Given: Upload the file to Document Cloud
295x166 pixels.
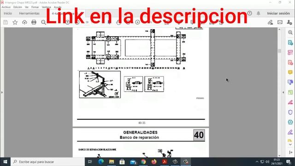Looking at the screenshot, I should point(24,22).
